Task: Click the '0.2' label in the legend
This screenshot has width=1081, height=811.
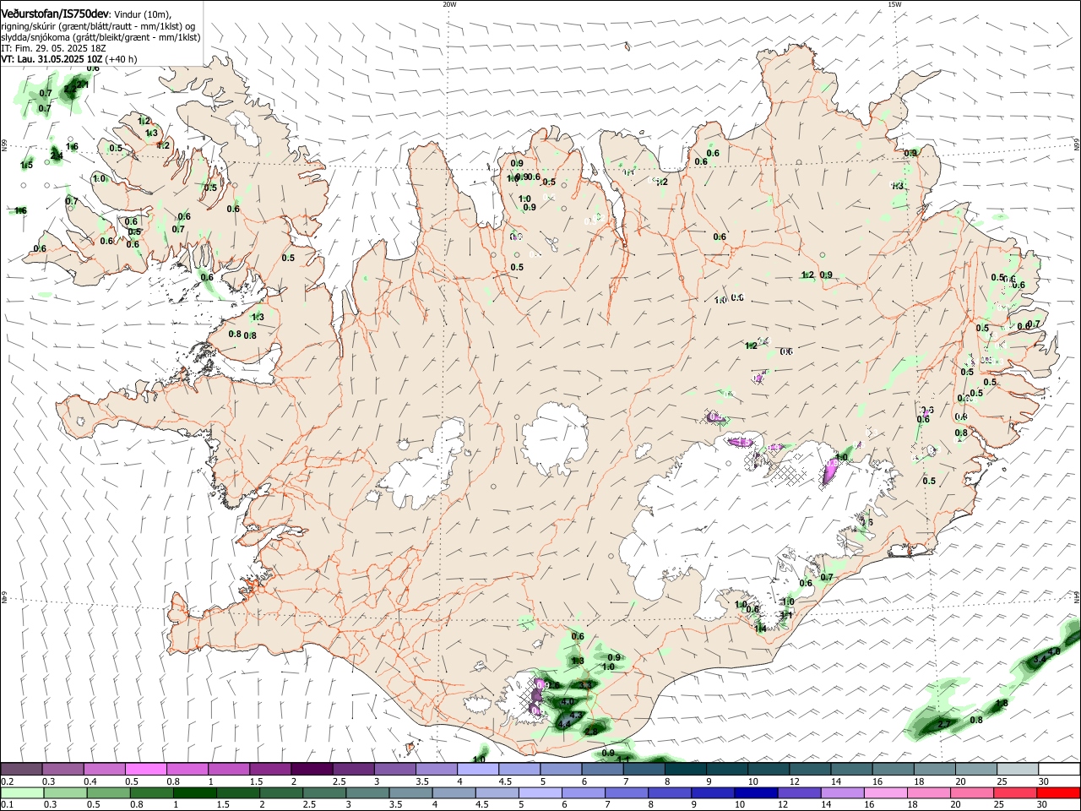Action: coord(7,781)
